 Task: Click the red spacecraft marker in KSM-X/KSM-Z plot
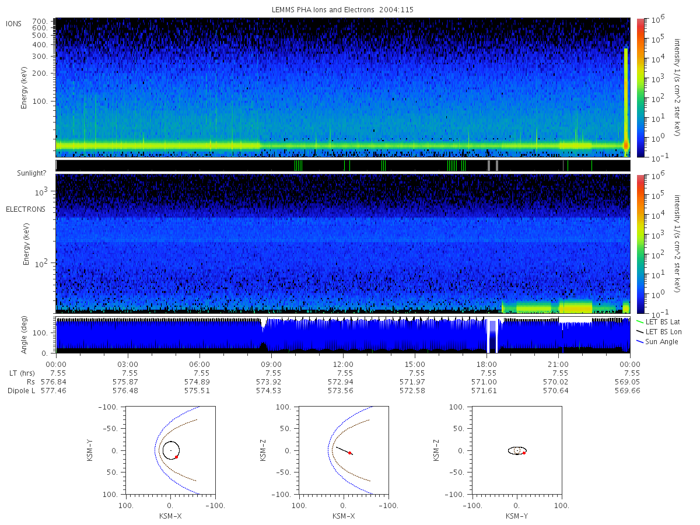click(349, 453)
